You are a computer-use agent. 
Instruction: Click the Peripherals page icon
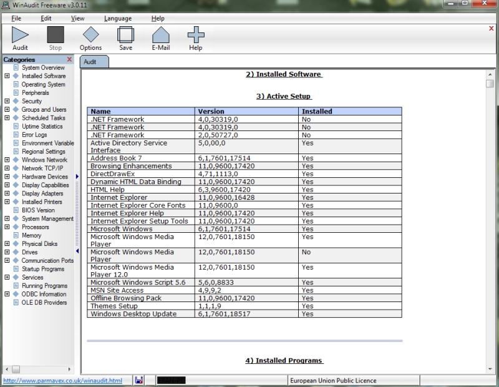tap(16, 92)
